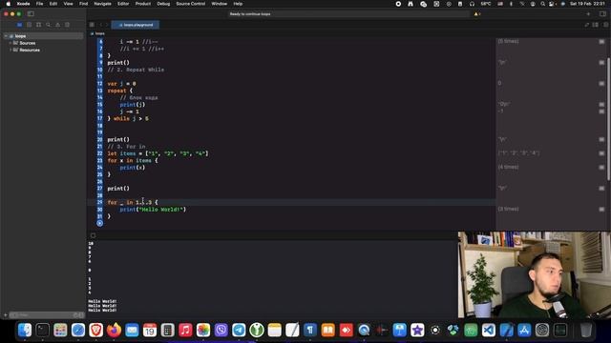Open the Source Control navigator icon
Image resolution: width=611 pixels, height=343 pixels.
click(x=29, y=25)
